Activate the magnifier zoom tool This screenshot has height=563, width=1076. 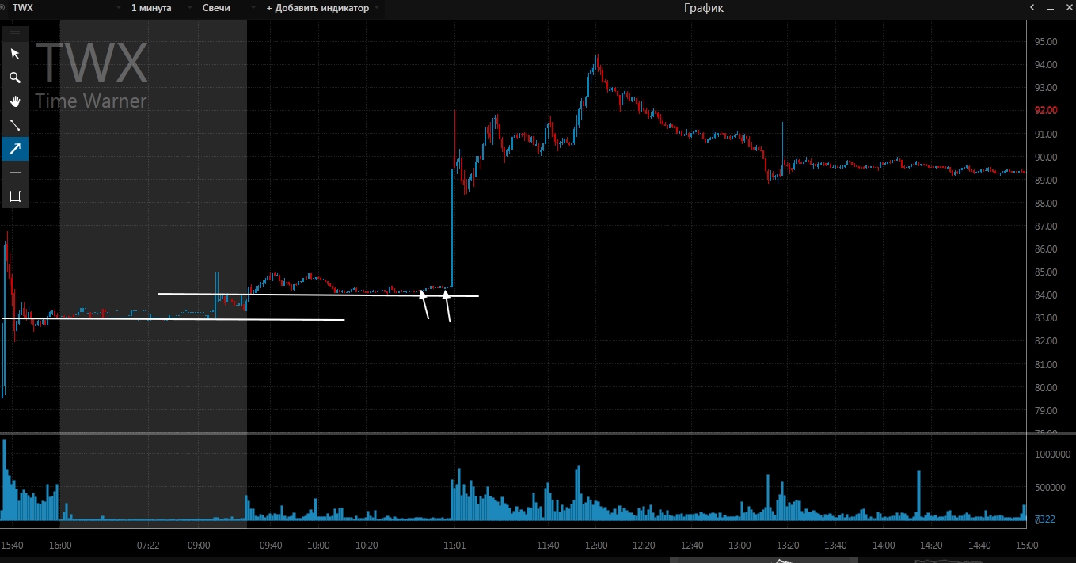(x=15, y=78)
